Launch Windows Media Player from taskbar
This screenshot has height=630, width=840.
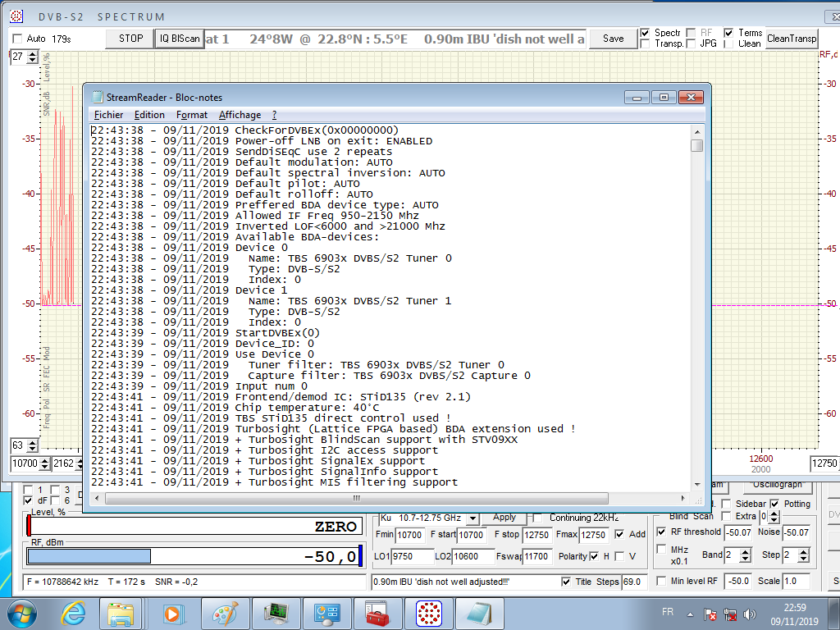[x=172, y=613]
